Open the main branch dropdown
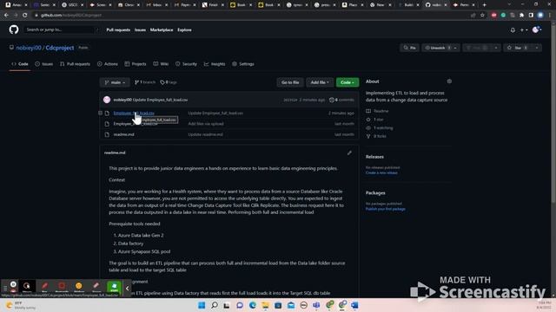 pyautogui.click(x=115, y=82)
